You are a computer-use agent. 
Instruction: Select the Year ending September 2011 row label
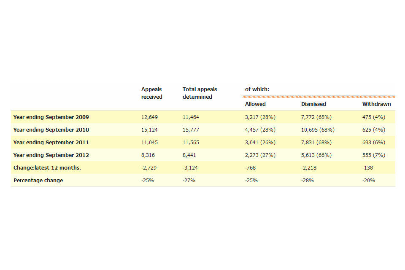pos(51,142)
